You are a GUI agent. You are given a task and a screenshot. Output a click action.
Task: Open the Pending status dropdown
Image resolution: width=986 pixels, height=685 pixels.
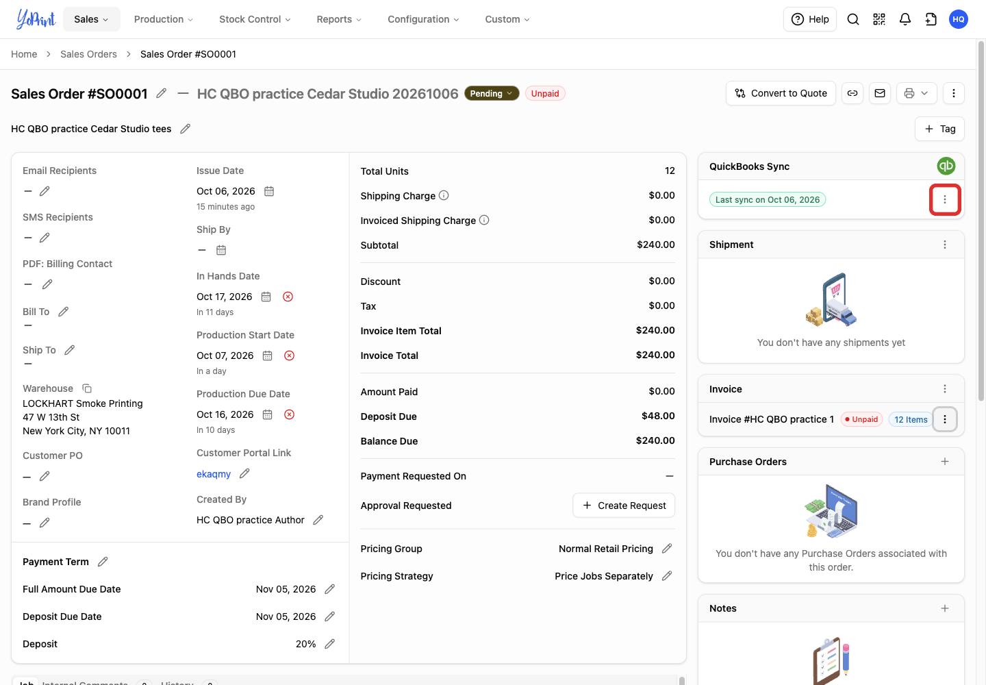click(x=492, y=93)
